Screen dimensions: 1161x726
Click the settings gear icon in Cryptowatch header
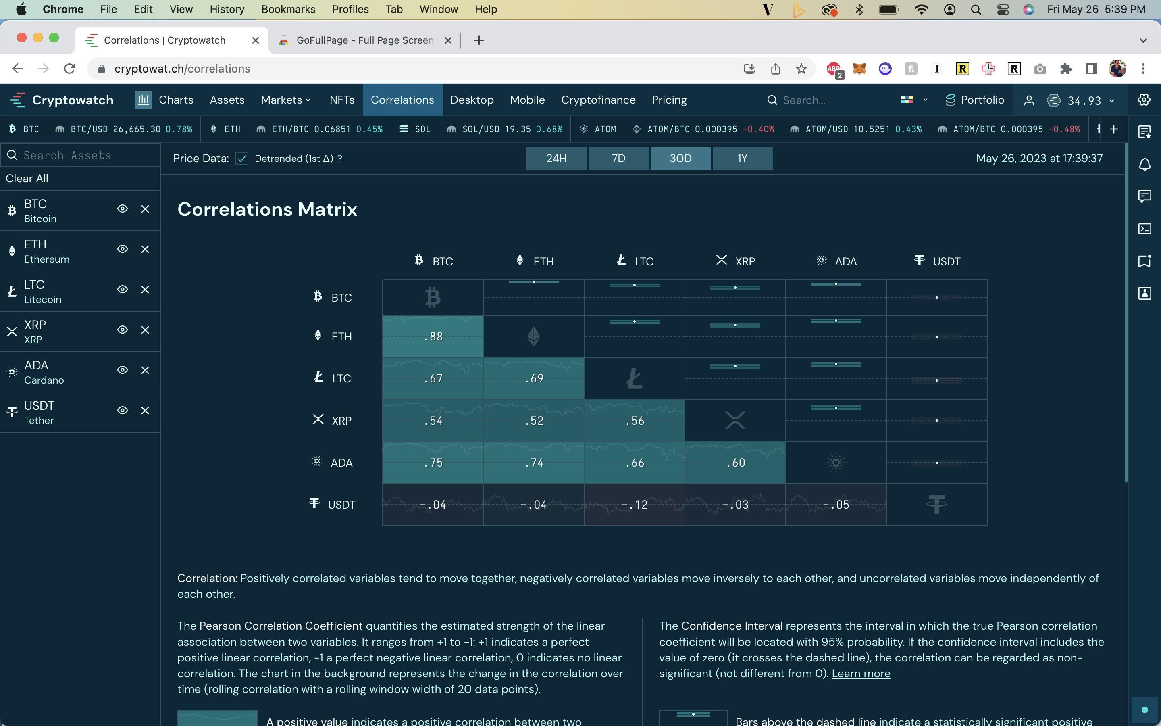[1144, 100]
